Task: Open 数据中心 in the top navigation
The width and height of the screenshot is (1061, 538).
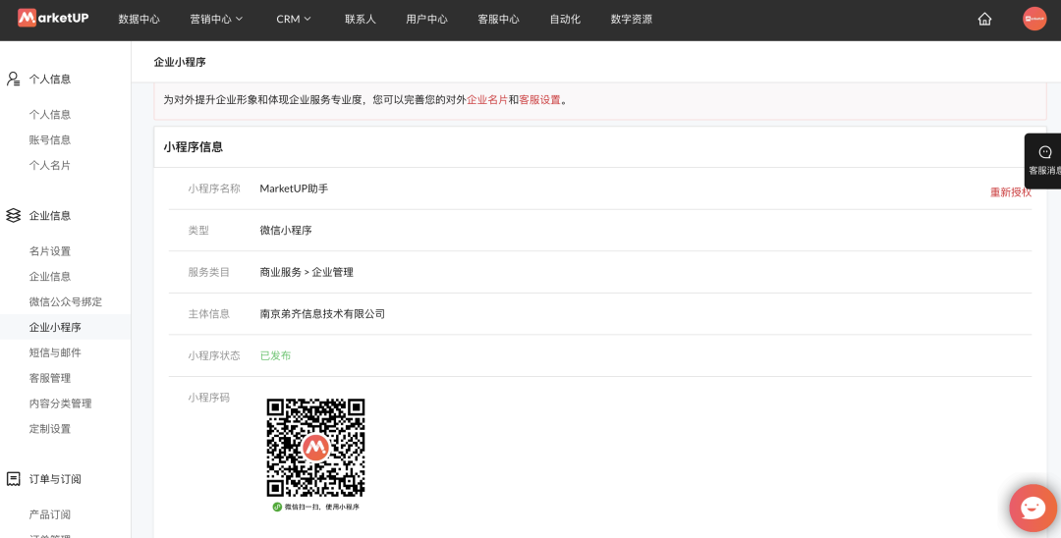Action: (140, 19)
